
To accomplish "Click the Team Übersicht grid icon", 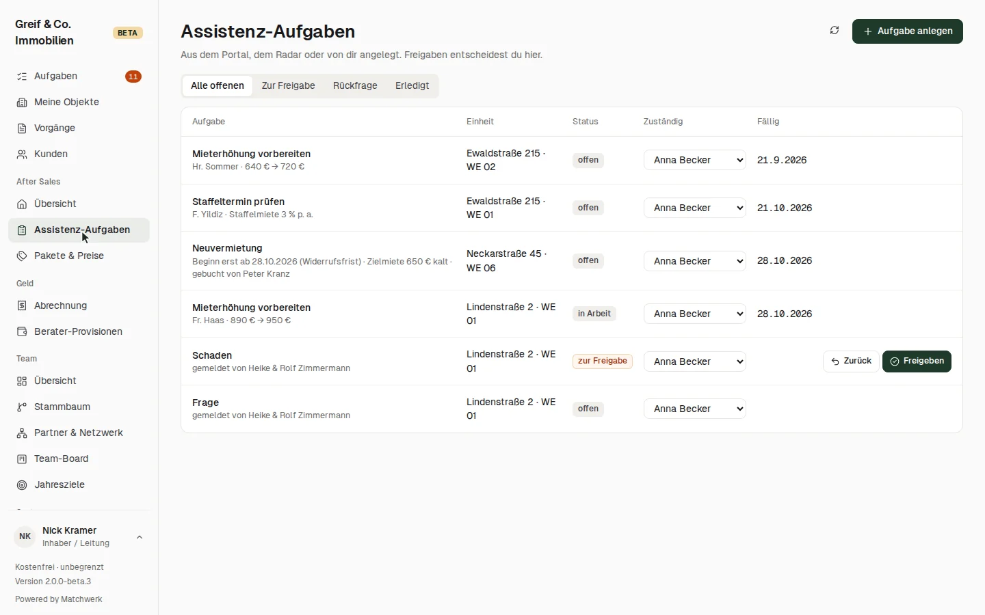I will click(22, 381).
